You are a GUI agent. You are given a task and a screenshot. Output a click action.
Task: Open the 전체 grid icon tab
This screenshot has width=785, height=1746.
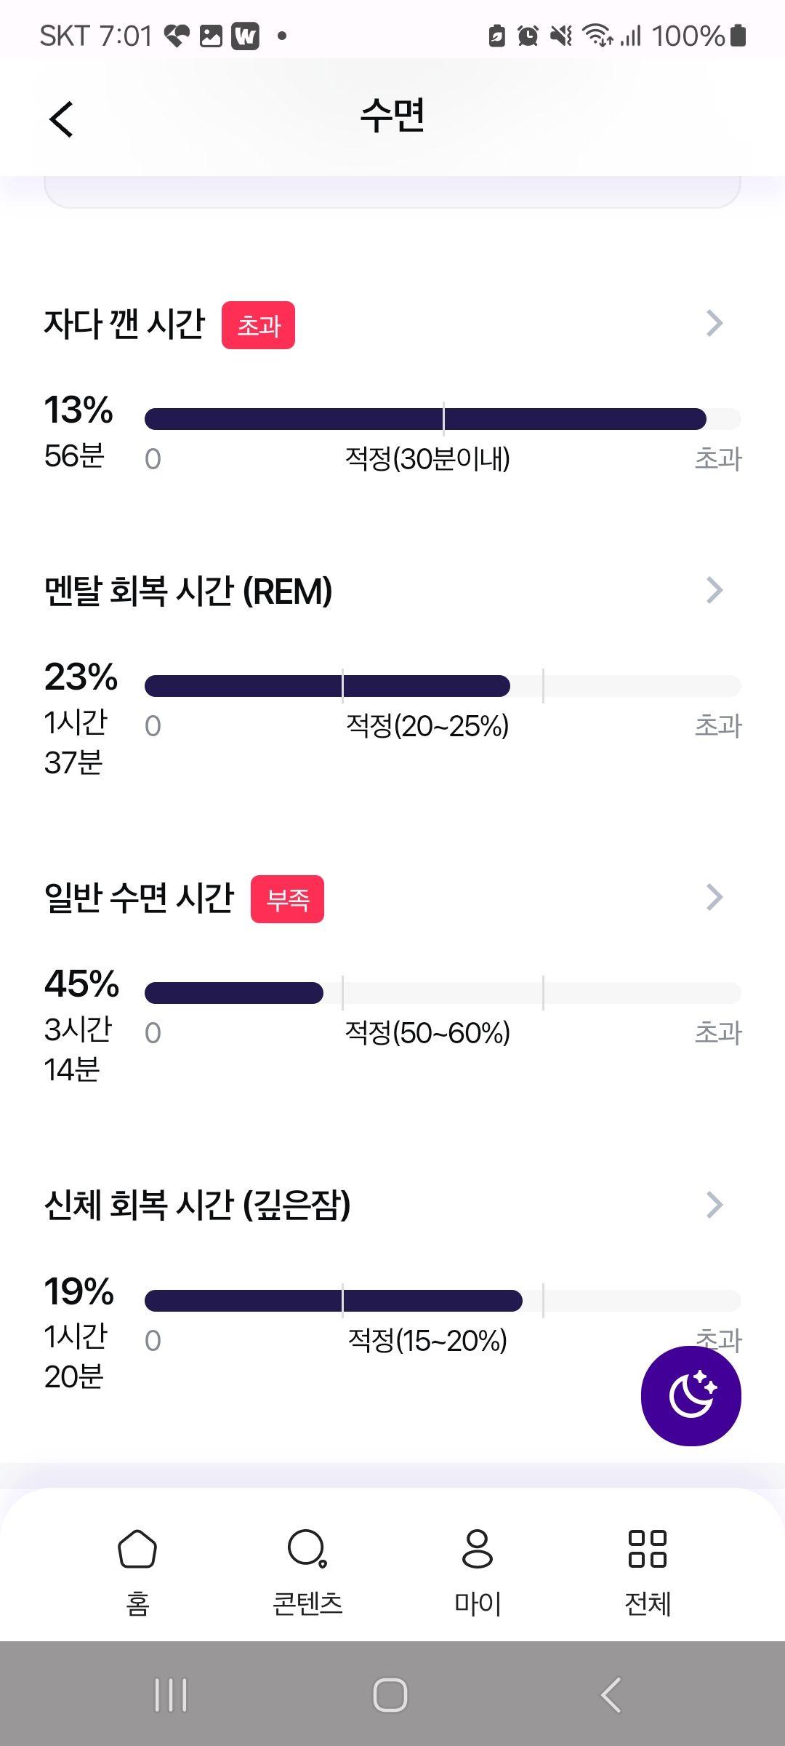[x=648, y=1571]
